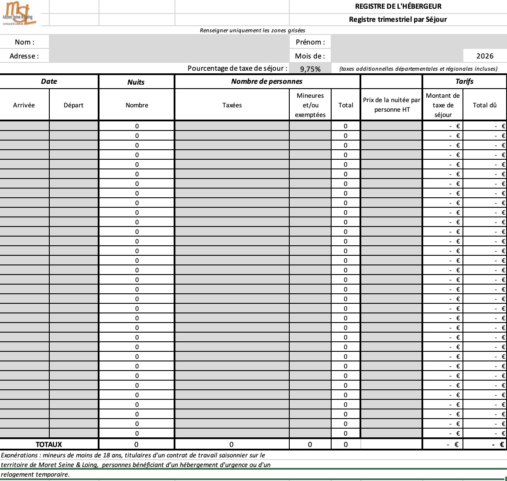Click the grey Prénom input field

click(x=418, y=42)
